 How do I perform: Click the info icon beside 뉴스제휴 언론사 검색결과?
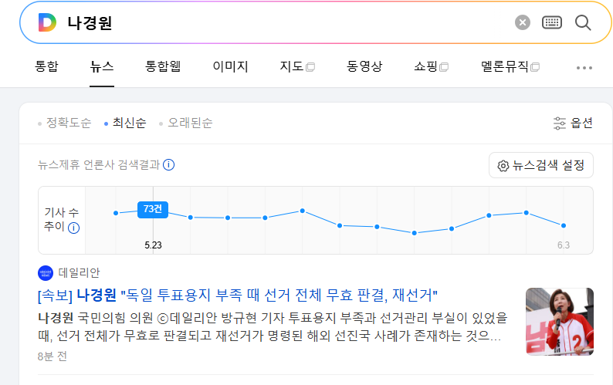coord(168,165)
